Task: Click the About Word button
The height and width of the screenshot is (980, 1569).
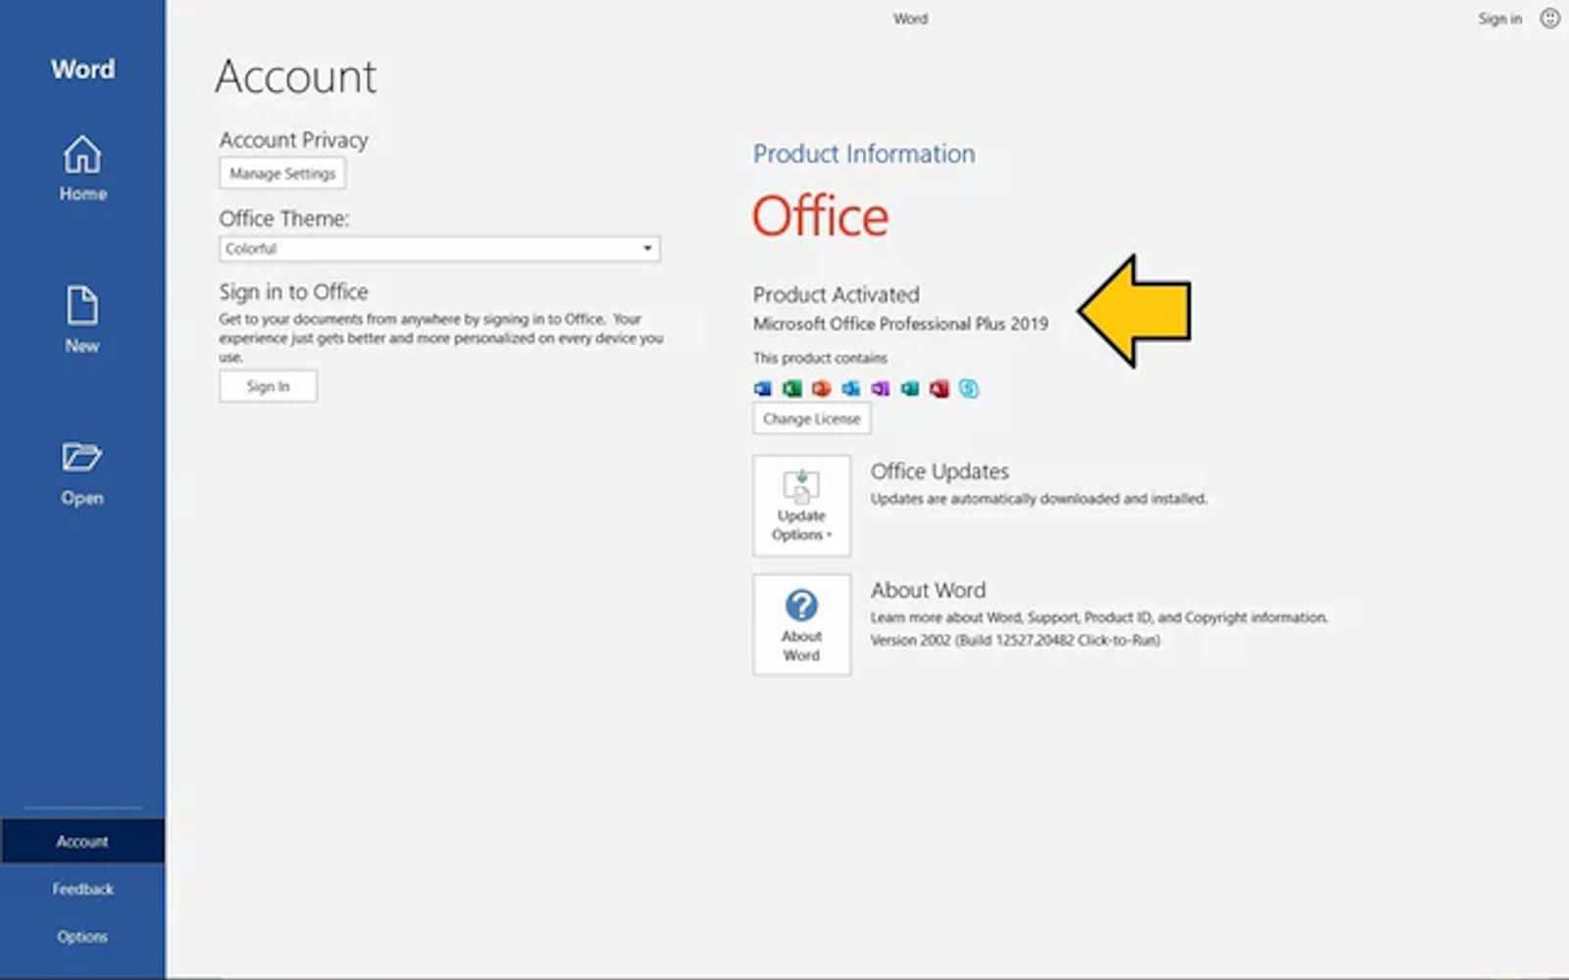Action: (x=801, y=625)
